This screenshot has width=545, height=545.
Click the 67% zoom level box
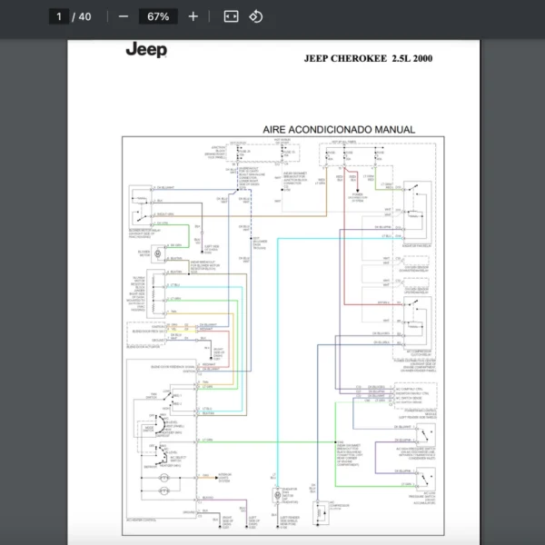point(158,16)
